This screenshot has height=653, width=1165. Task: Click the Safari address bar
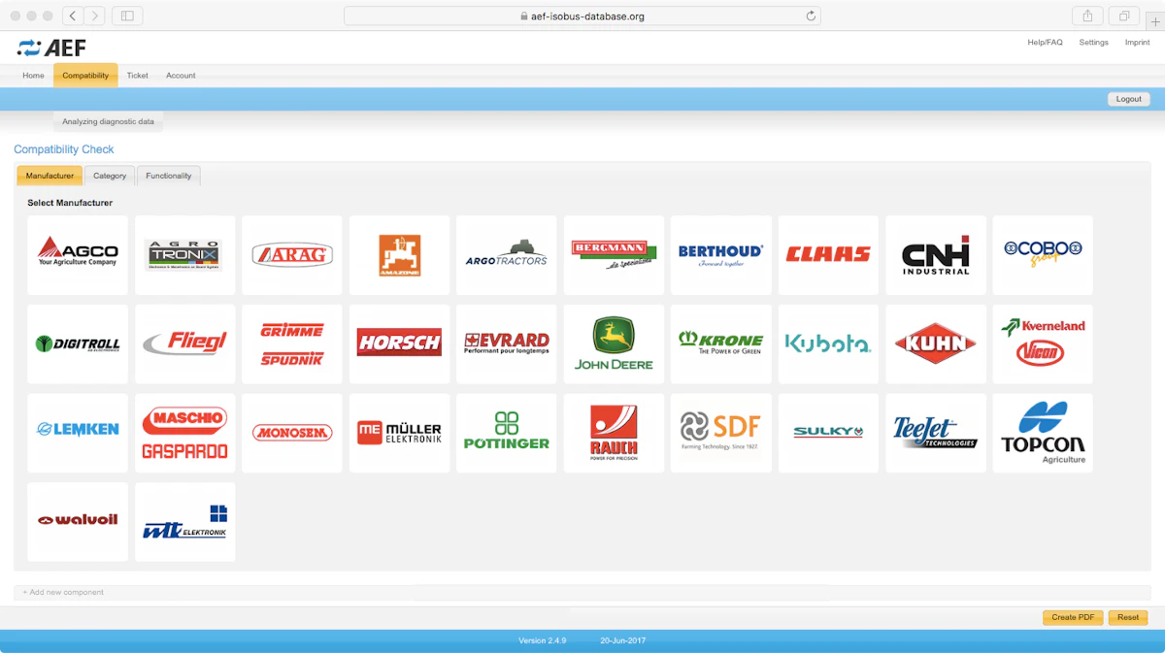(582, 16)
